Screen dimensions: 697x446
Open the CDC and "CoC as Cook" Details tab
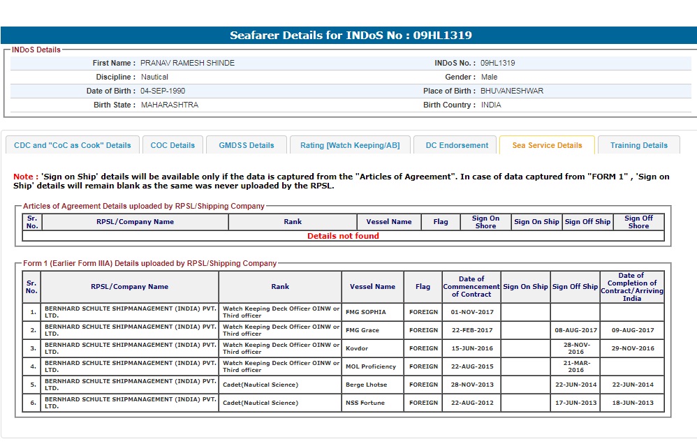[x=73, y=145]
